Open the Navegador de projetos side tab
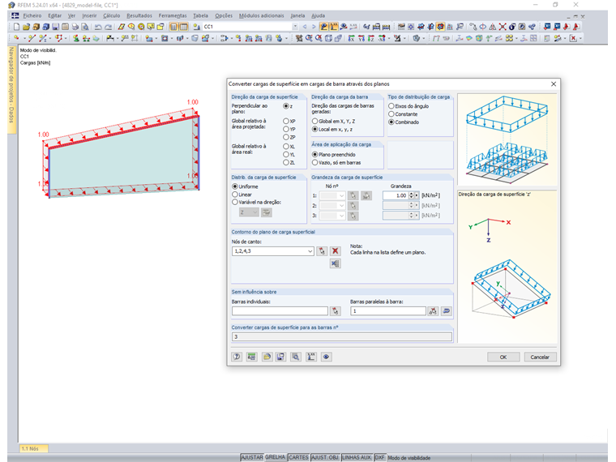This screenshot has height=462, width=616. 12,90
